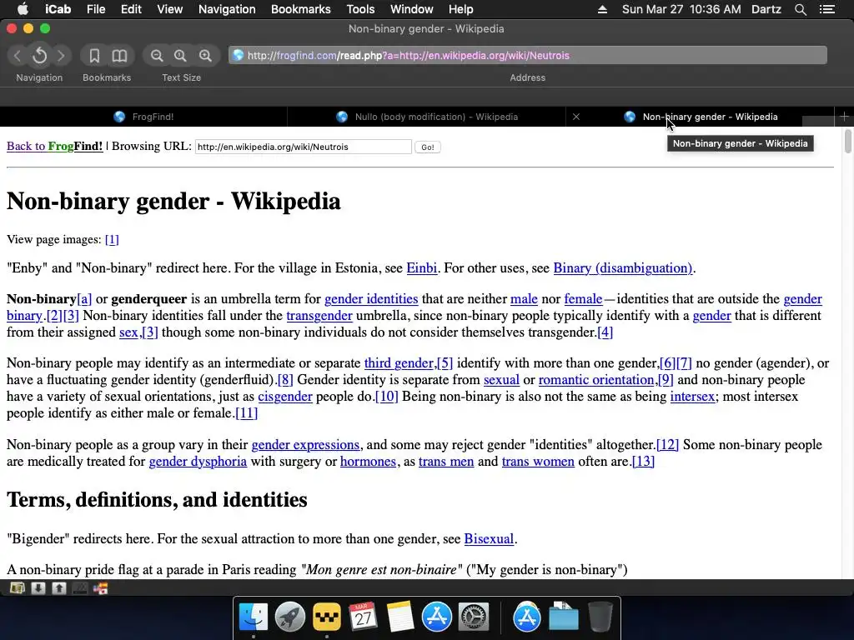Open the Trash in the Dock
The height and width of the screenshot is (640, 854).
point(600,617)
